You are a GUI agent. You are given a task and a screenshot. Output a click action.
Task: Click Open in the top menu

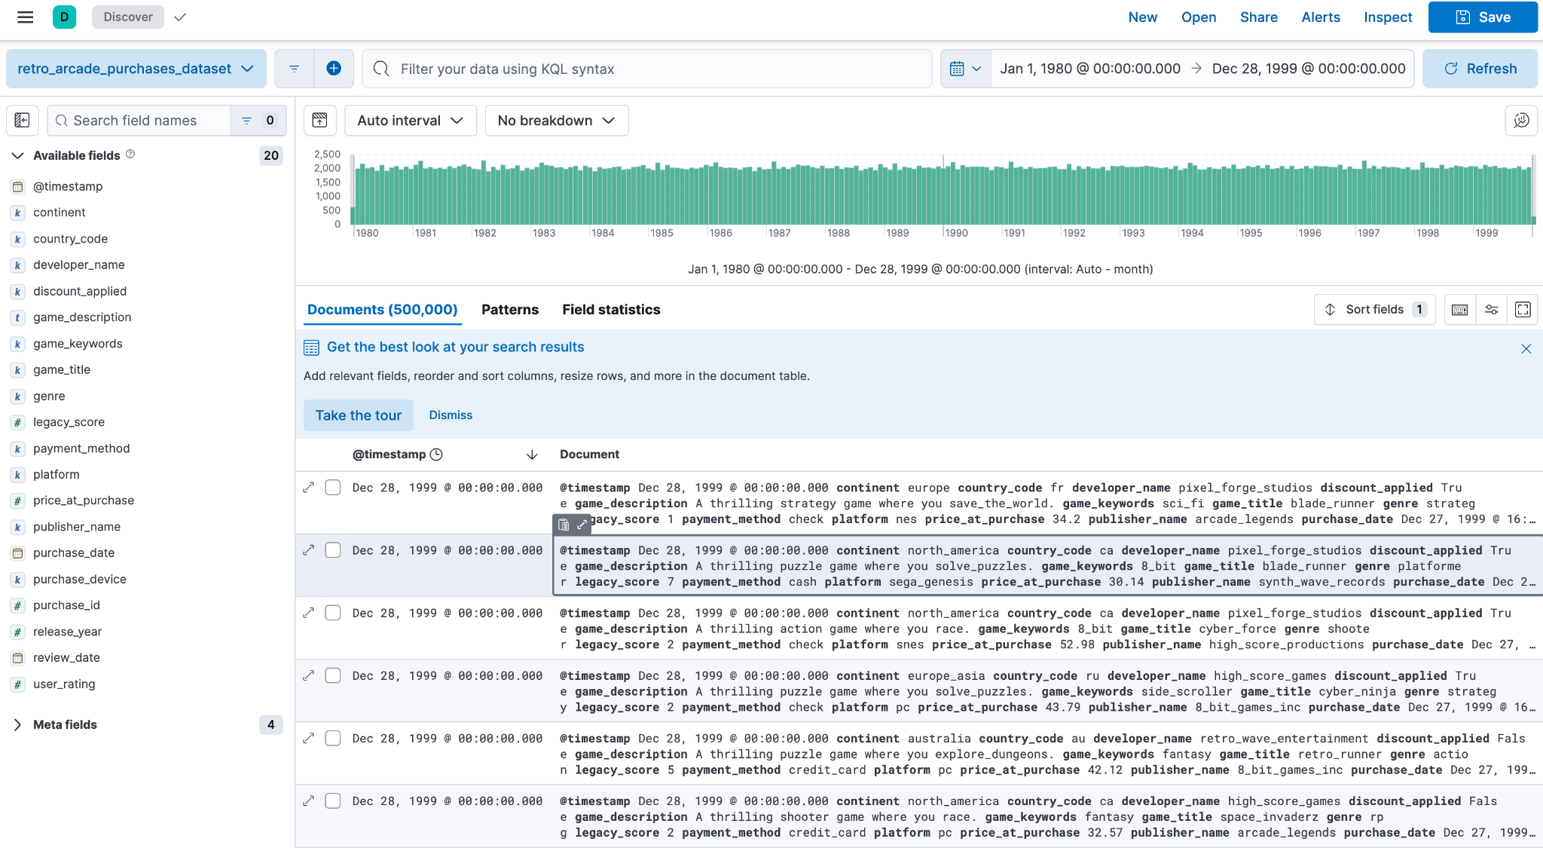1199,17
